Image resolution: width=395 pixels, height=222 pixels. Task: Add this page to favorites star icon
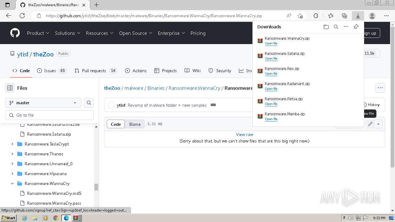(x=300, y=16)
